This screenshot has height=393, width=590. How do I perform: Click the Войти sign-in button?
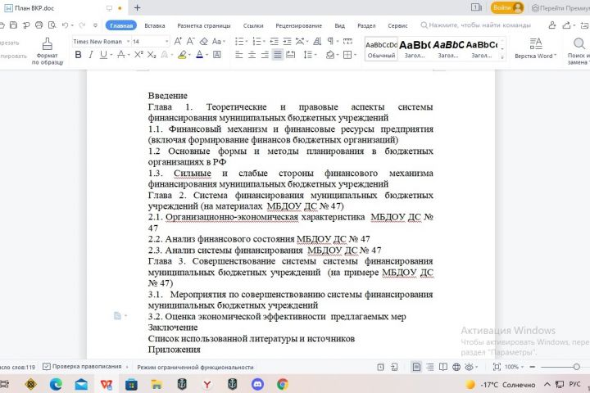507,7
